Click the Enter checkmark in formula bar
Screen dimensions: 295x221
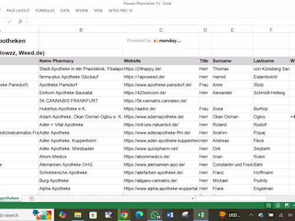pyautogui.click(x=9, y=21)
